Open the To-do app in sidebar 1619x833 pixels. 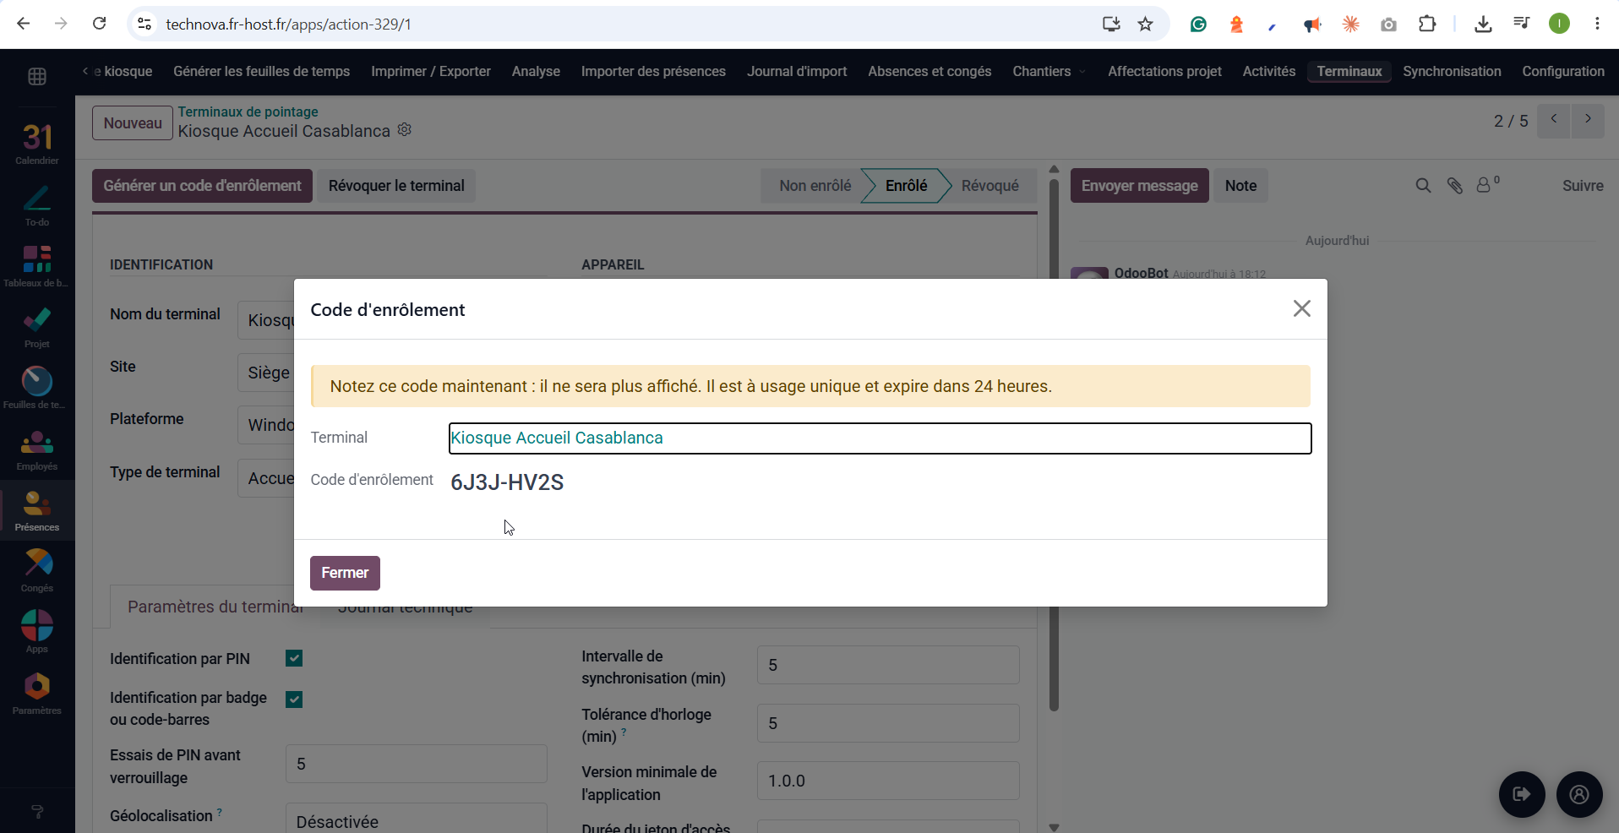pos(37,205)
